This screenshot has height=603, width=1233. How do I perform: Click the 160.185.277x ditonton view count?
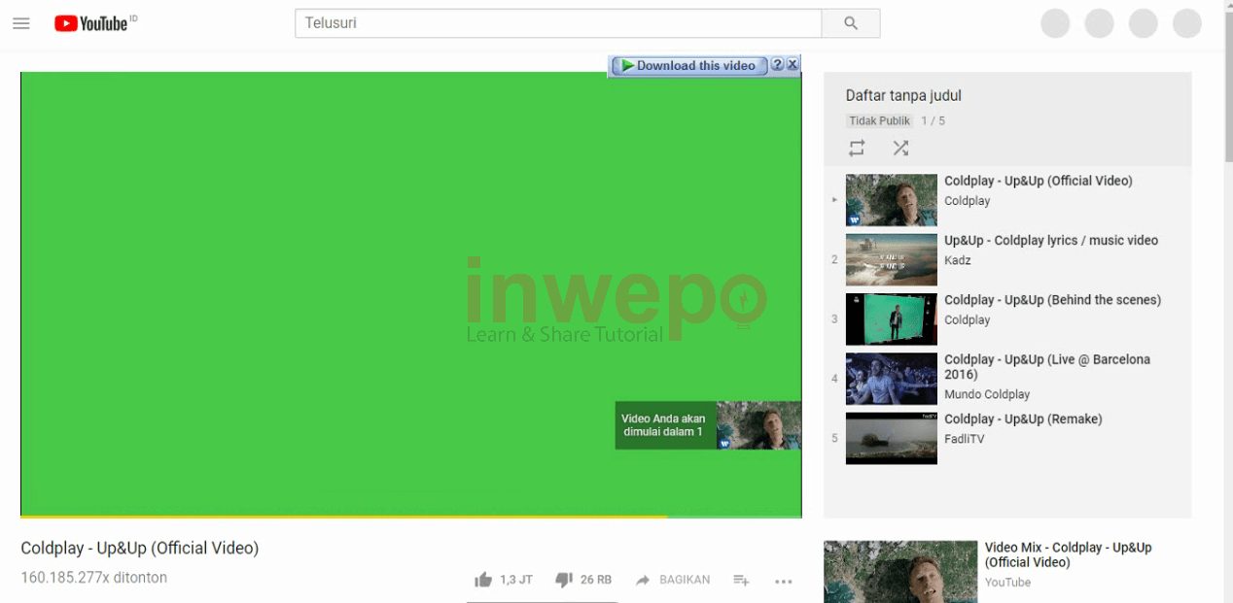(94, 578)
